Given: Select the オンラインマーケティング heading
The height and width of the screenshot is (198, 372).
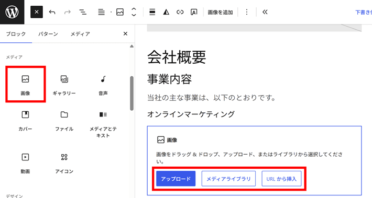Looking at the screenshot, I should pyautogui.click(x=191, y=114).
